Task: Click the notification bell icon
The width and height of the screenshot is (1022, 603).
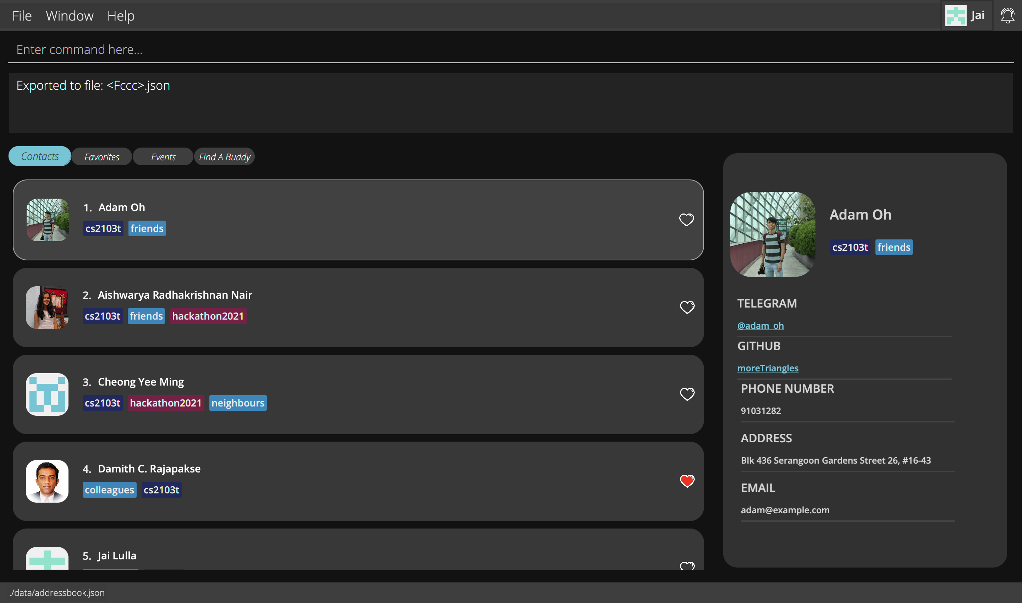Action: click(x=1007, y=16)
